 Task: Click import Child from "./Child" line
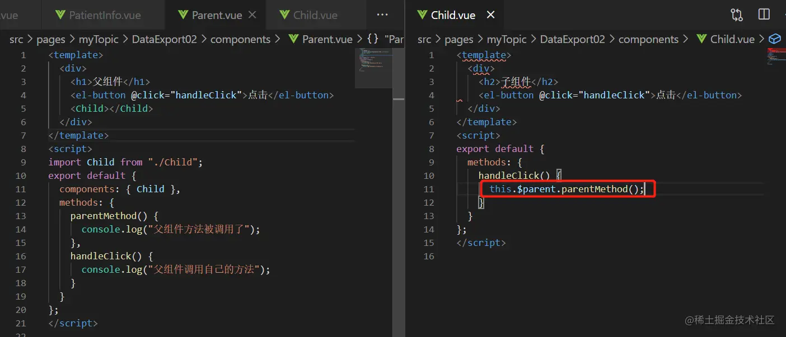[x=125, y=162]
